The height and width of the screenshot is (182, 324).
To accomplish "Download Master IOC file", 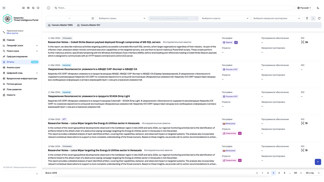I will 89,25.
